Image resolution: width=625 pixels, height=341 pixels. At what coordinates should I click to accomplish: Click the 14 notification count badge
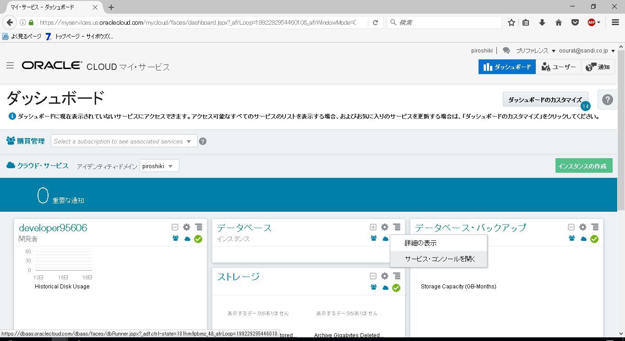585,106
